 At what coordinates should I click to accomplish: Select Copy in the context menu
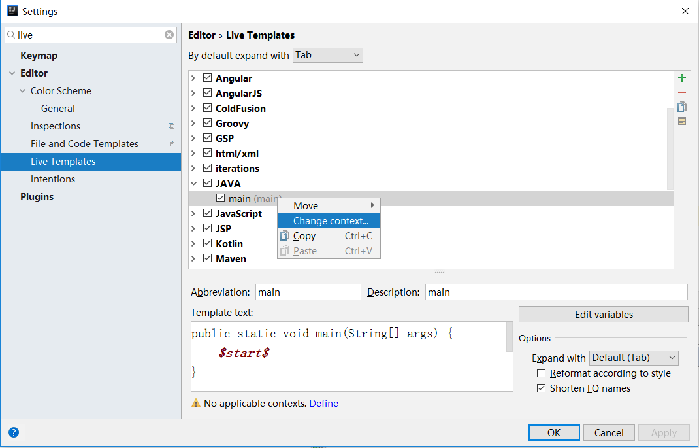tap(304, 236)
